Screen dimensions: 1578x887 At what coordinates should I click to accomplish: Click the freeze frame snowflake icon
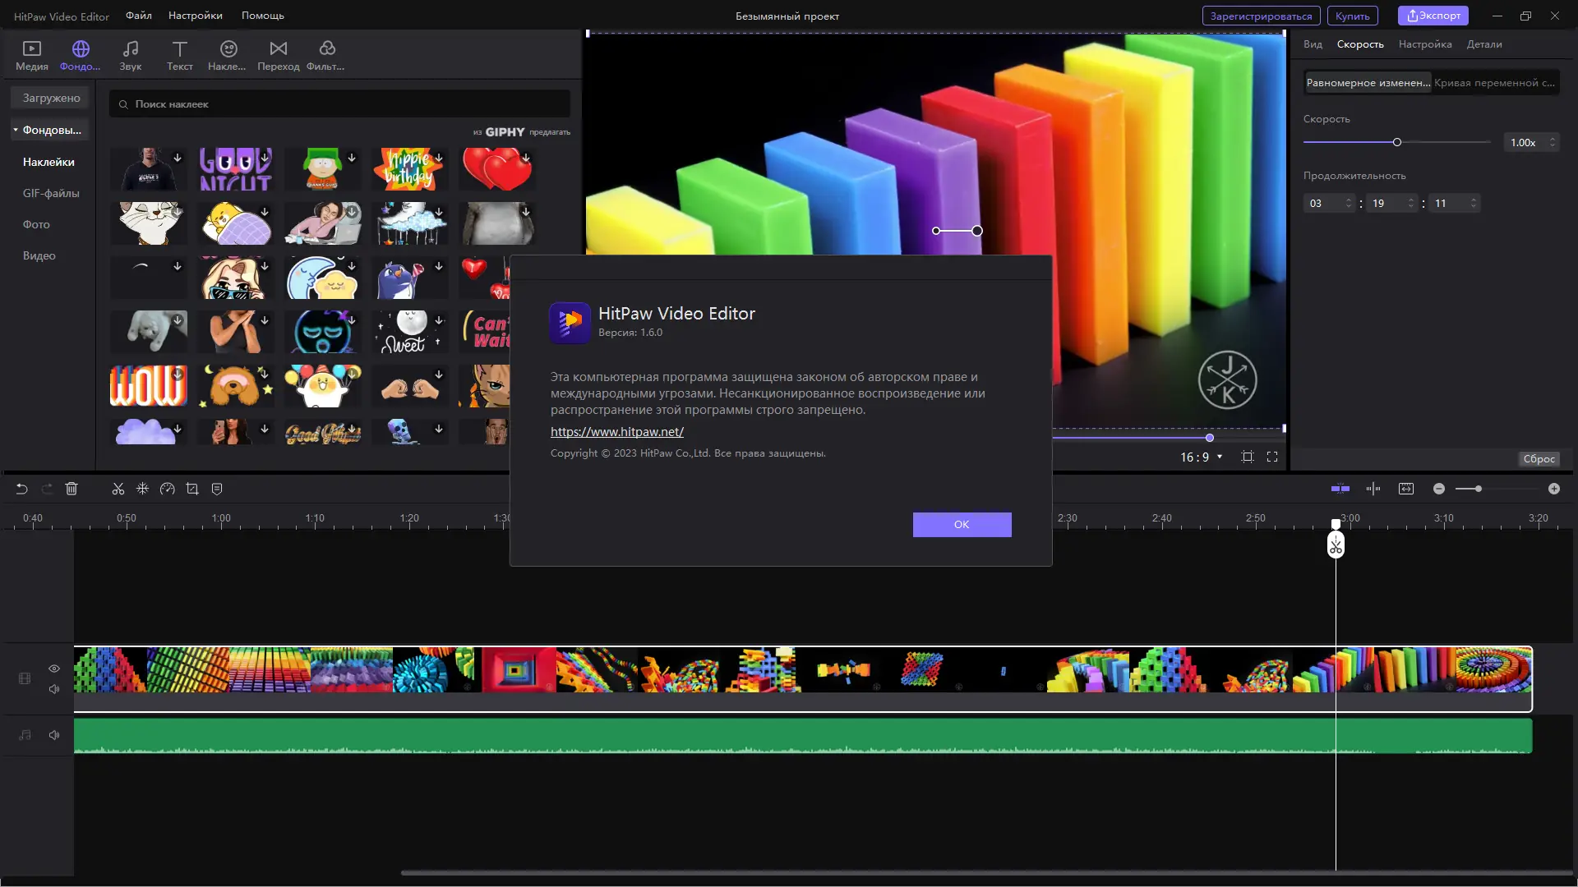click(142, 489)
